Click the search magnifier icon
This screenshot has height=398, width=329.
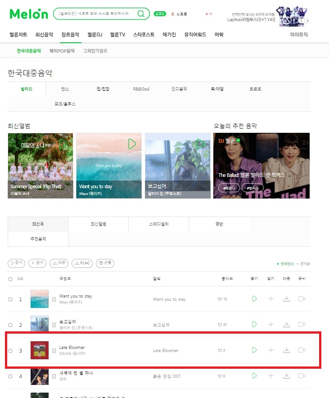pyautogui.click(x=141, y=14)
